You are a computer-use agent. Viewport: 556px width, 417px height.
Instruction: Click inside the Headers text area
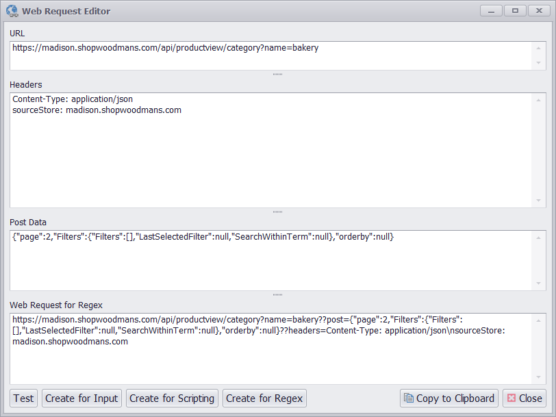(x=270, y=149)
